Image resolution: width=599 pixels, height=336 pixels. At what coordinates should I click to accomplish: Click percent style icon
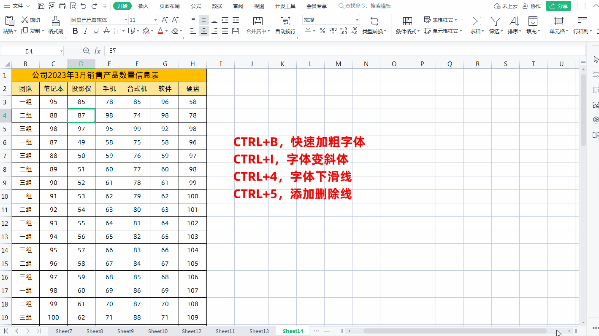pyautogui.click(x=323, y=31)
